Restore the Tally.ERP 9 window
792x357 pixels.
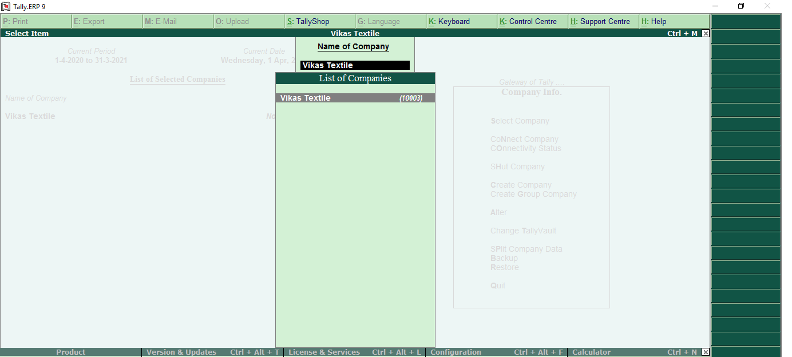point(741,6)
